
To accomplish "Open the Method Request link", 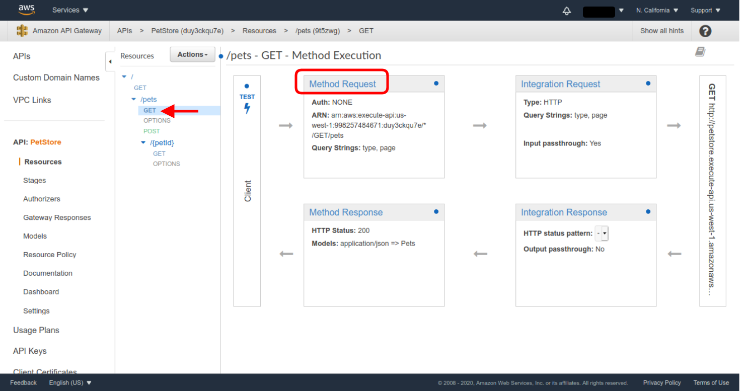I will [x=342, y=84].
